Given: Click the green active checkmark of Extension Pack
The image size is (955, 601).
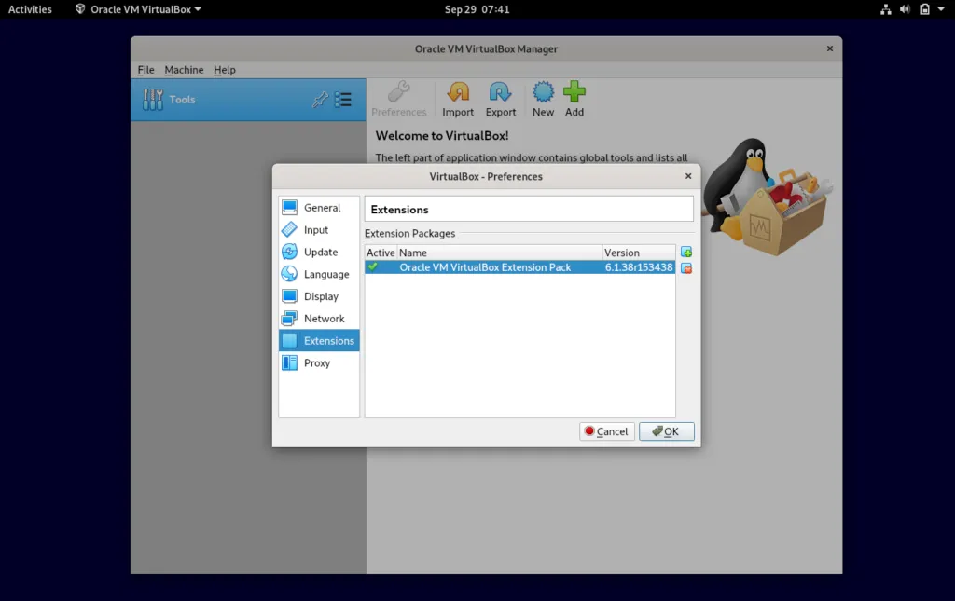Looking at the screenshot, I should 373,267.
